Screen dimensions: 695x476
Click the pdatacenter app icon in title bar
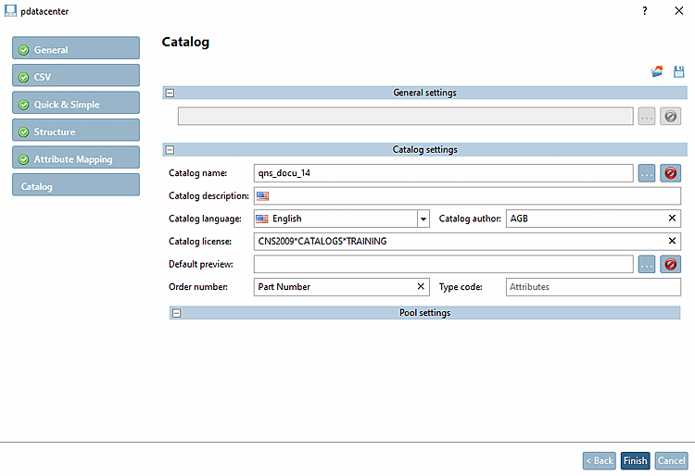[10, 10]
